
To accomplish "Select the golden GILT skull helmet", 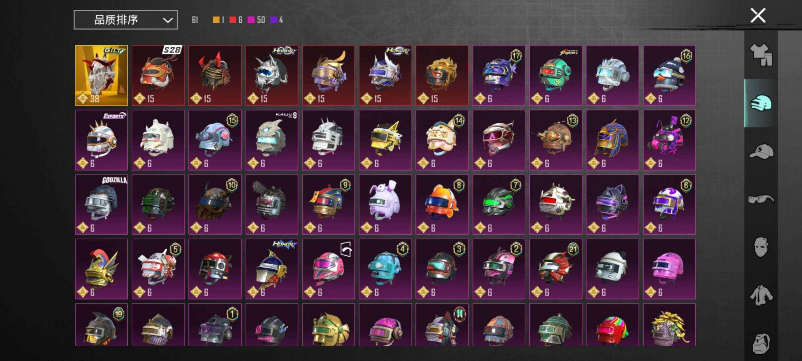I will tap(101, 76).
